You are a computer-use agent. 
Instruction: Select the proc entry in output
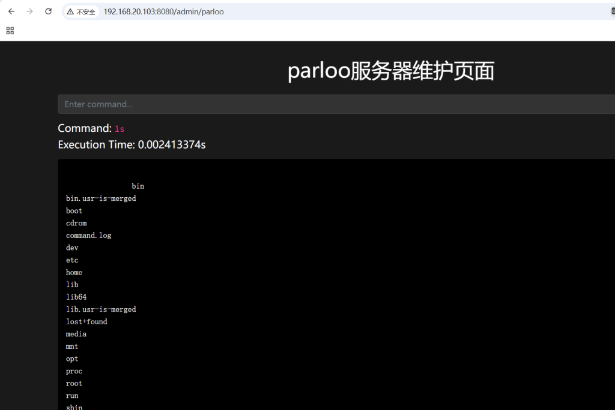[74, 371]
